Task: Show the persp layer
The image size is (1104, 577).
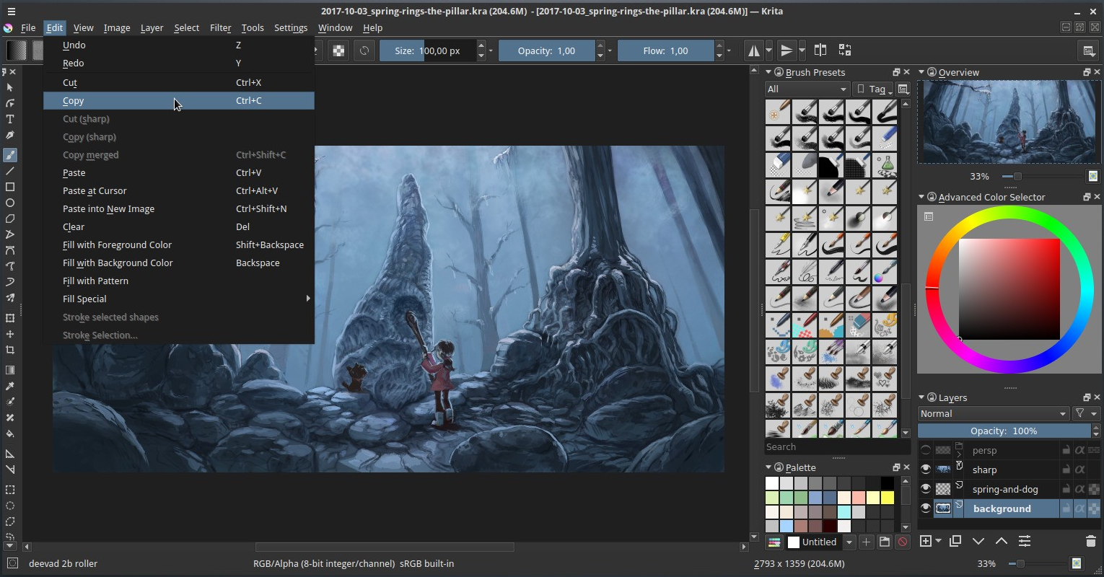Action: pyautogui.click(x=926, y=450)
